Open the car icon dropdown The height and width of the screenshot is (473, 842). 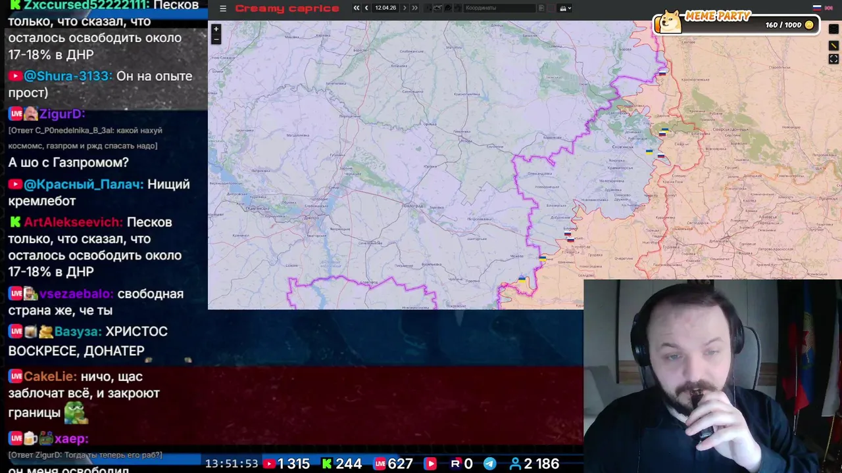coord(564,8)
